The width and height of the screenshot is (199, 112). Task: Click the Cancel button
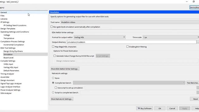click(x=172, y=108)
